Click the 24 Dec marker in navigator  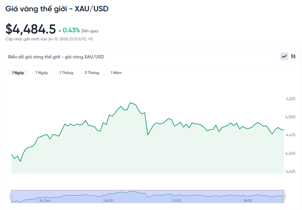[x=45, y=201]
